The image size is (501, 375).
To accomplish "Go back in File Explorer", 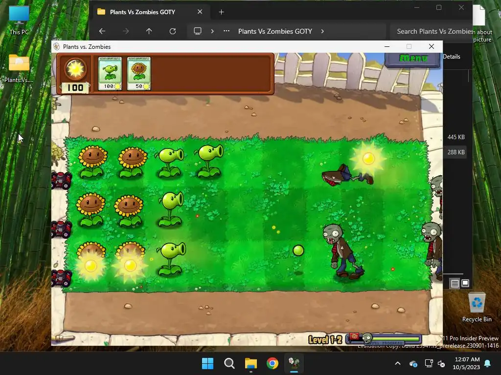I will point(102,31).
